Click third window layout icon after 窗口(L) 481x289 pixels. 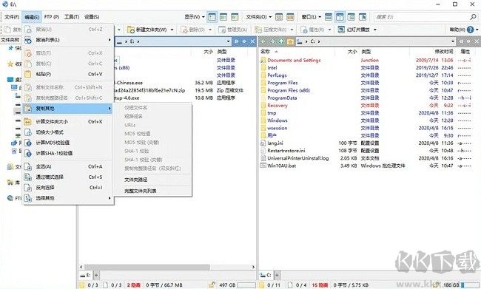click(351, 17)
